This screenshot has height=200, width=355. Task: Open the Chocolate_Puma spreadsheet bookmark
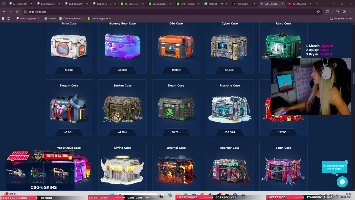[x=72, y=19]
